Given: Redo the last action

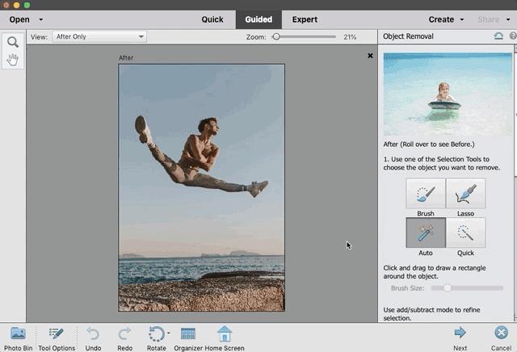Looking at the screenshot, I should 124,338.
